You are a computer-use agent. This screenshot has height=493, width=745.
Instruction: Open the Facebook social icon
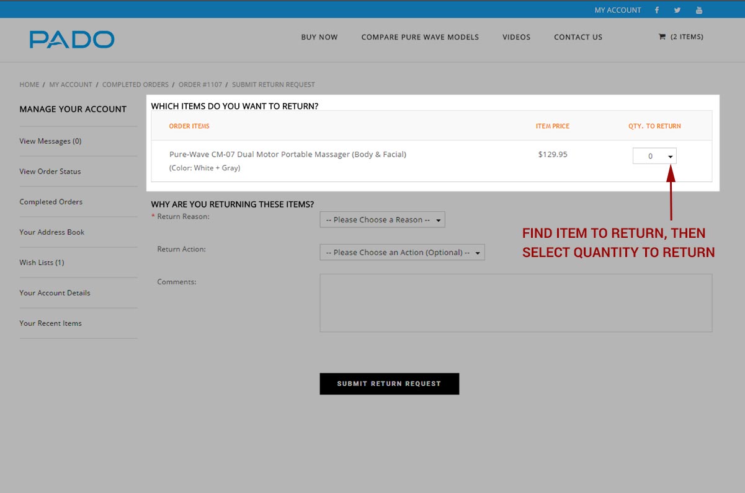[657, 10]
